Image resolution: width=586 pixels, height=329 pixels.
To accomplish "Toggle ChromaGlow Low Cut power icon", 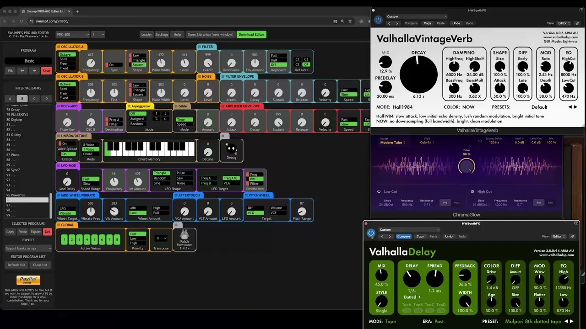I will (x=379, y=191).
